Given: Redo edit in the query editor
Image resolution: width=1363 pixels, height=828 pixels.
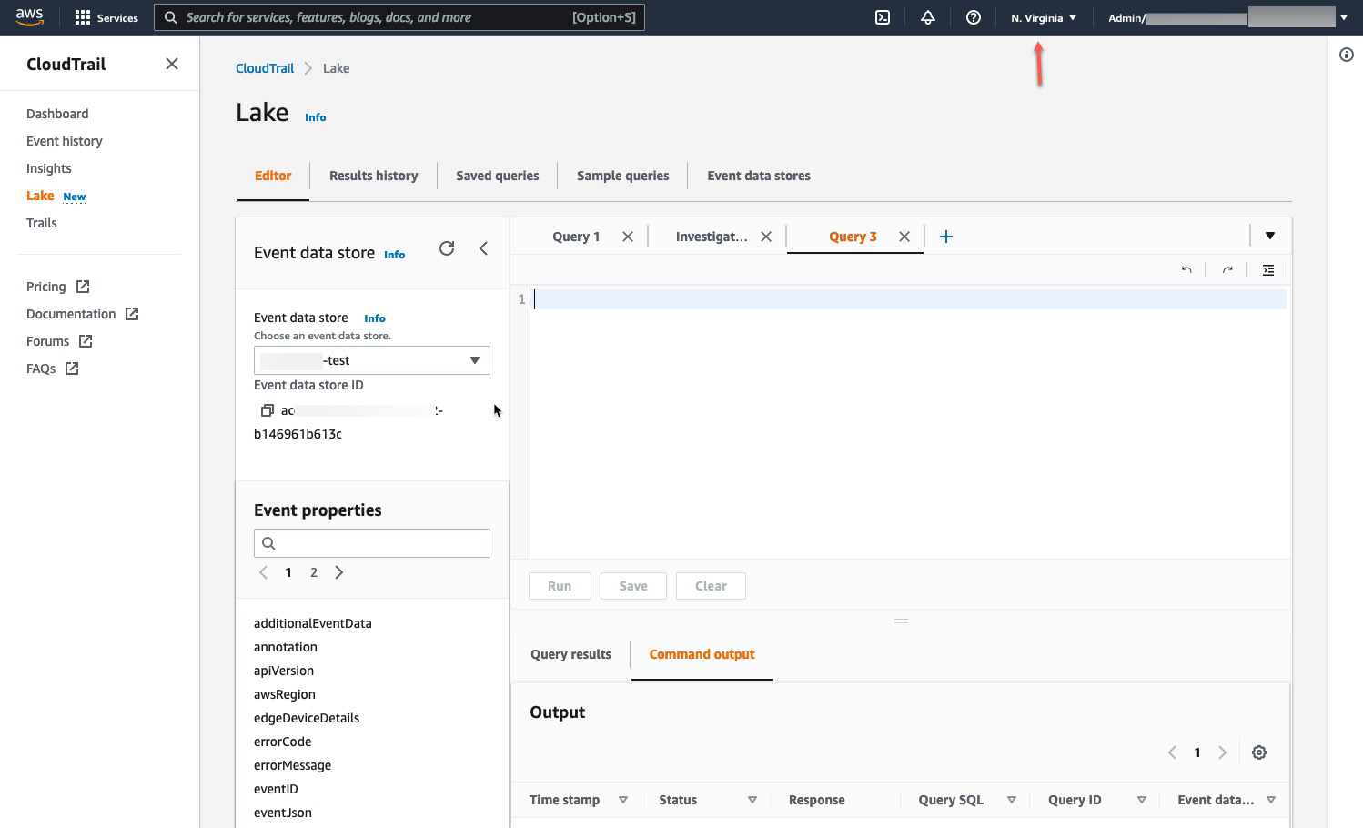Looking at the screenshot, I should point(1227,269).
